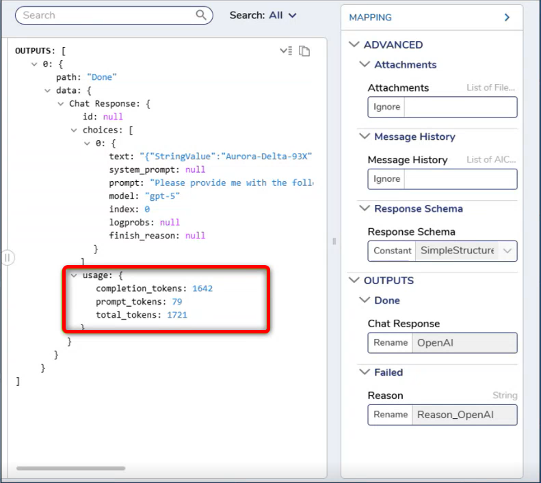
Task: Collapse the ADVANCED section
Action: (x=354, y=44)
